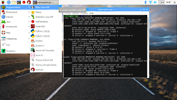Click the volume speaker tray icon
177x100 pixels.
tap(155, 2)
